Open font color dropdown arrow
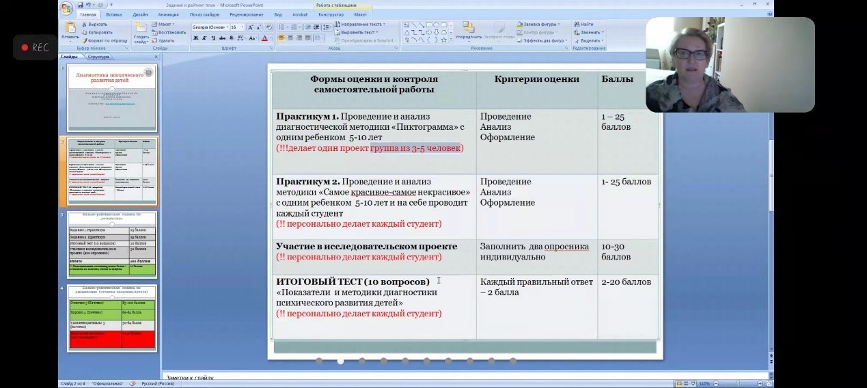The width and height of the screenshot is (867, 388). click(271, 38)
